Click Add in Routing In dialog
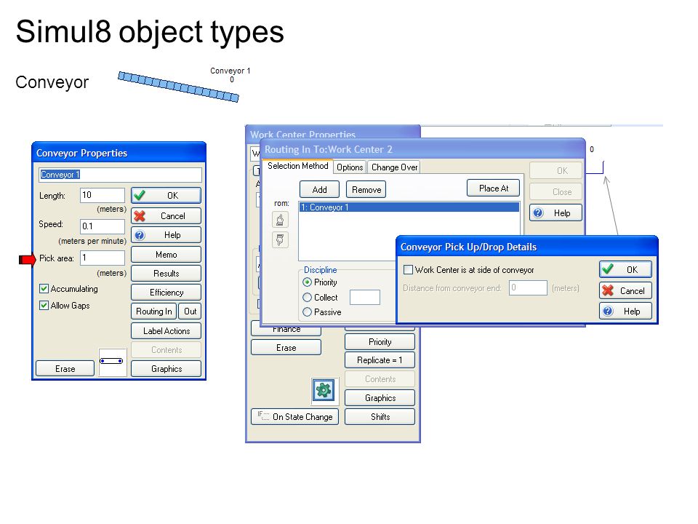The width and height of the screenshot is (698, 524). point(320,189)
